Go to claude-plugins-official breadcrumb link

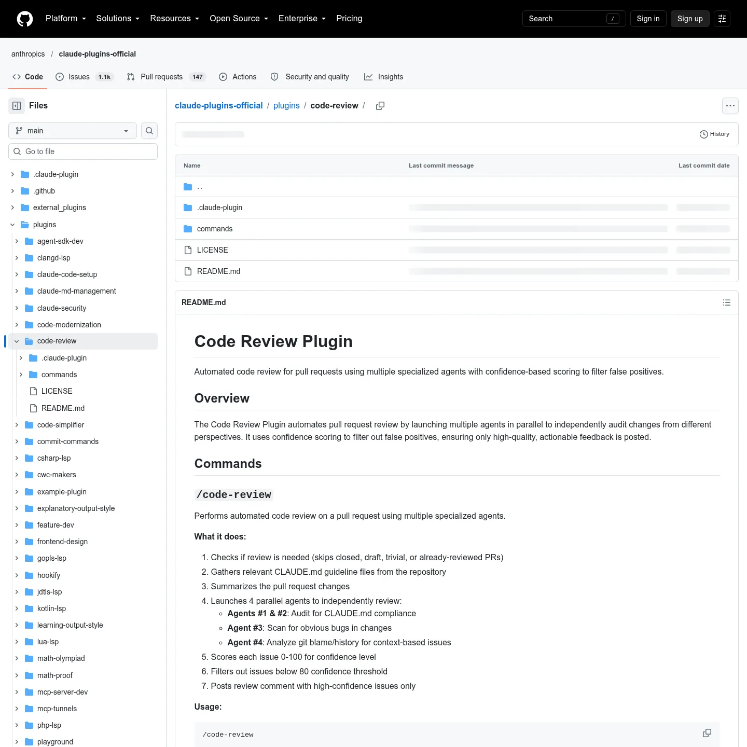click(219, 106)
